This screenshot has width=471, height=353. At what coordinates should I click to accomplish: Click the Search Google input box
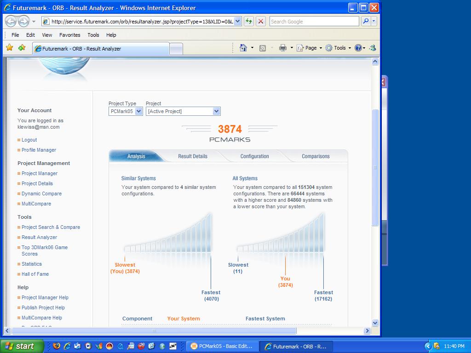[x=314, y=21]
